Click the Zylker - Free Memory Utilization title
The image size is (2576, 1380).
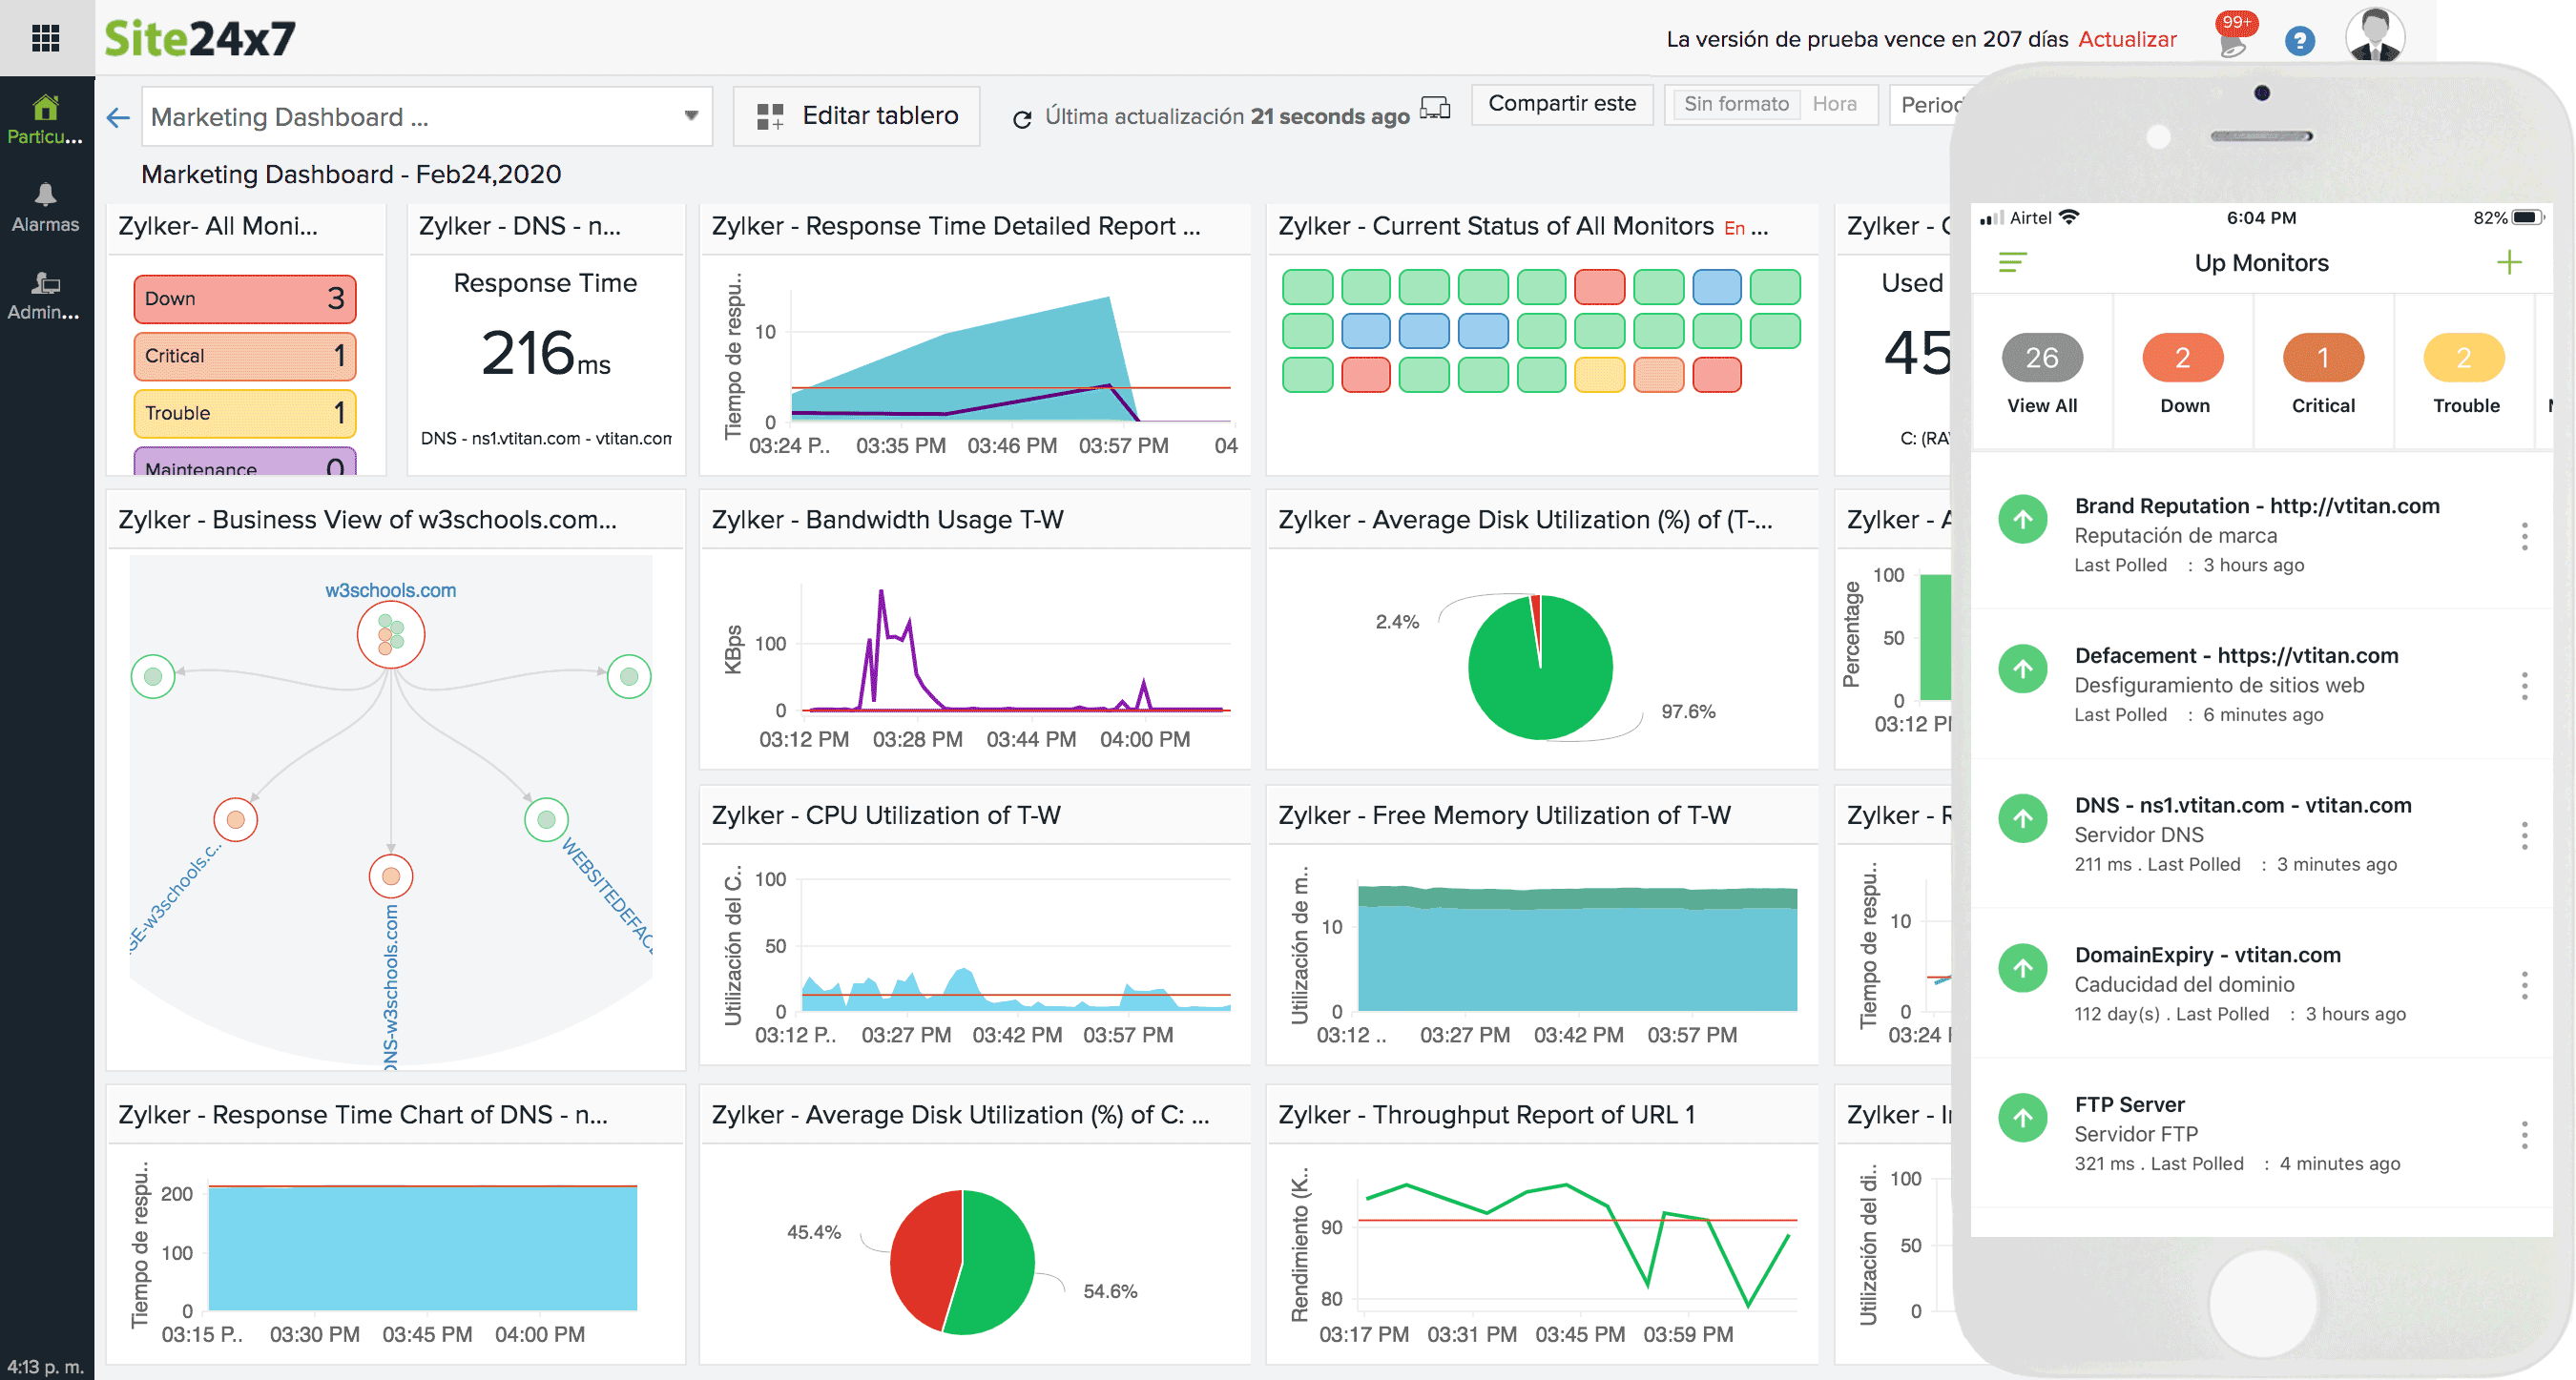pyautogui.click(x=1504, y=815)
